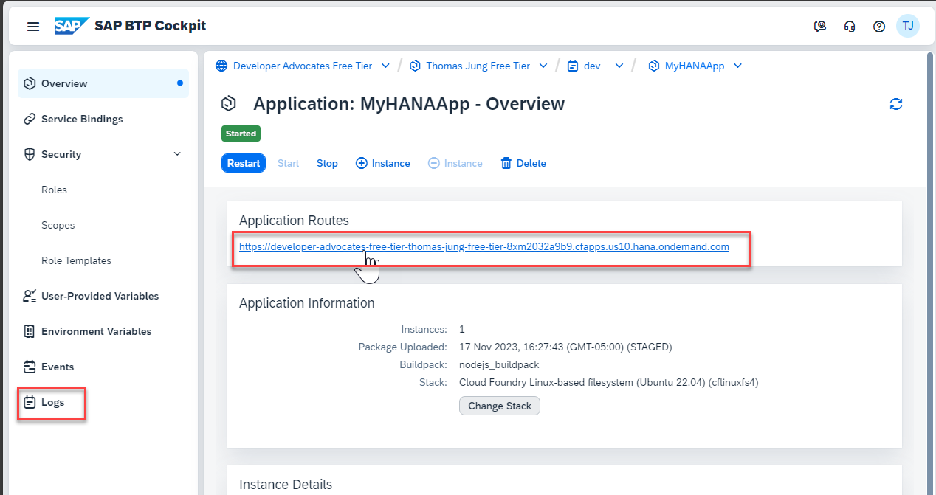The height and width of the screenshot is (495, 936).
Task: Expand the Thomas Jung Free Tier dropdown
Action: [x=543, y=66]
